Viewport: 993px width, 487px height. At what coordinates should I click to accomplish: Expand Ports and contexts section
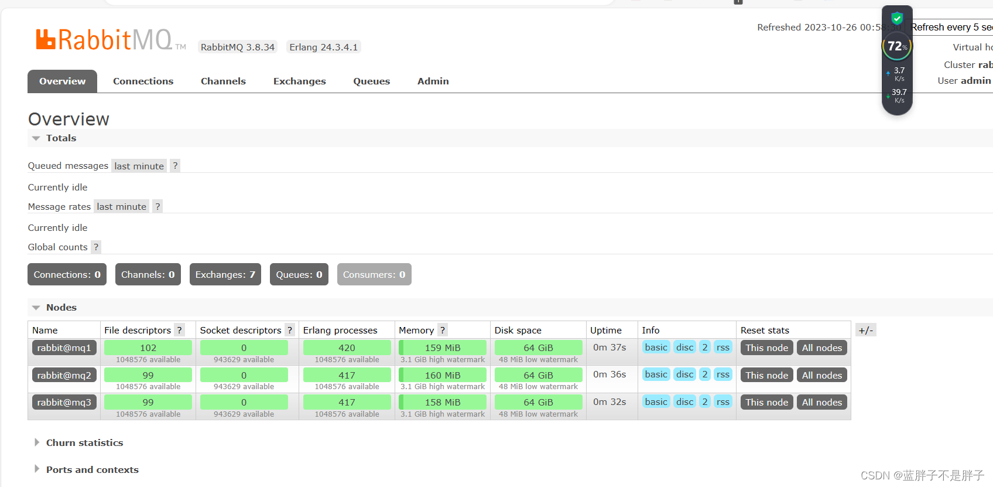86,469
